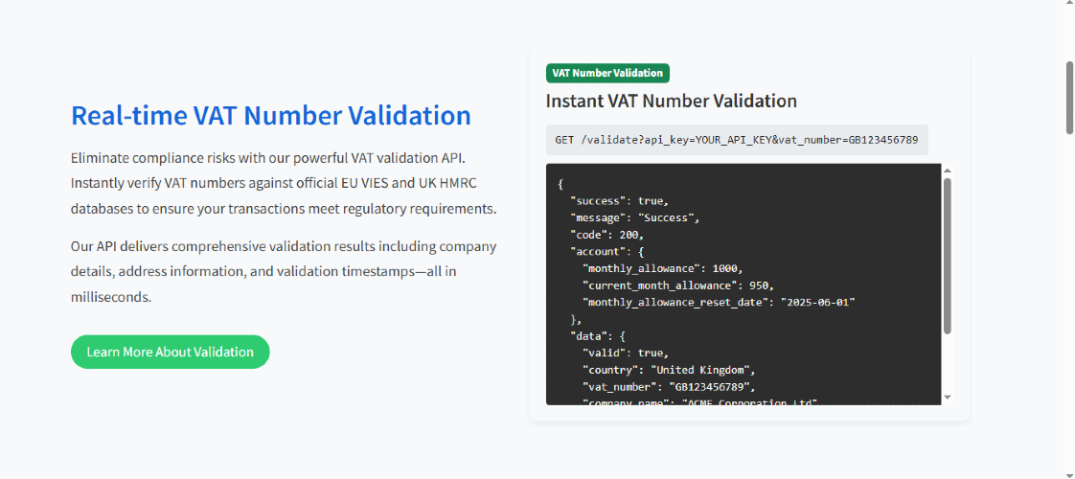Click the GET /validate endpoint code box
This screenshot has height=479, width=1075.
(737, 140)
